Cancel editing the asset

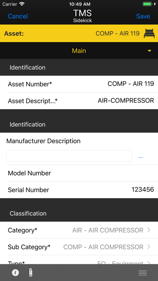click(x=18, y=16)
